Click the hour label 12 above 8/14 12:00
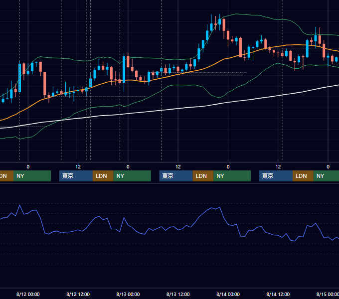 pos(278,167)
